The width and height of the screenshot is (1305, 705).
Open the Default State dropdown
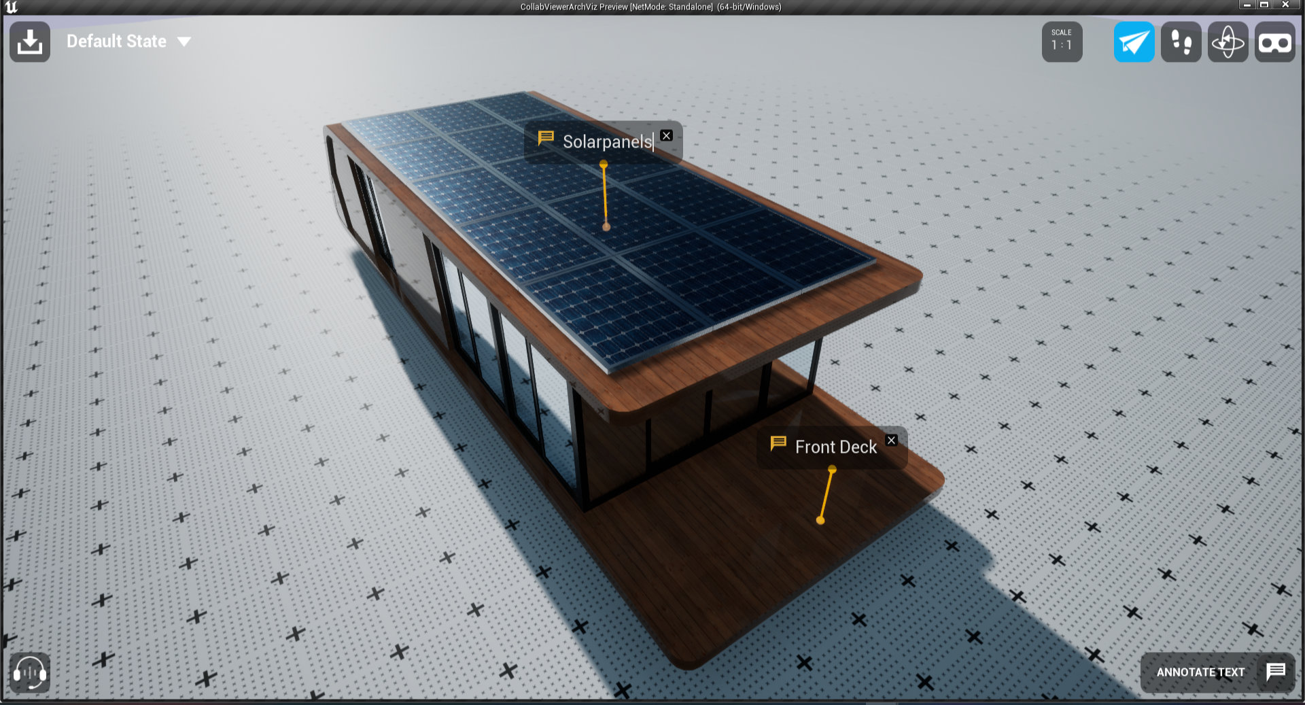pyautogui.click(x=128, y=41)
